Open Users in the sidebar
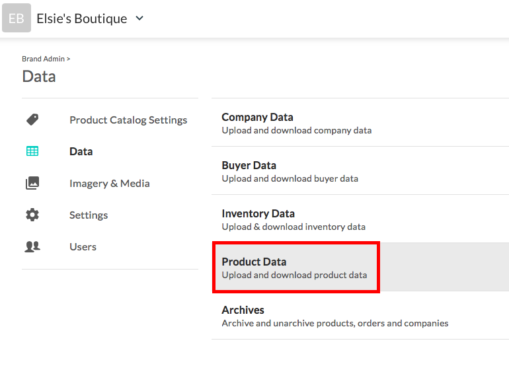Screen dimensions: 509x366 point(83,247)
